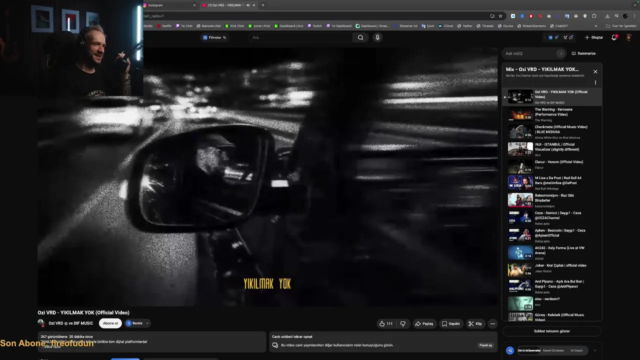Play Elanur - Venom playlist item

(552, 167)
